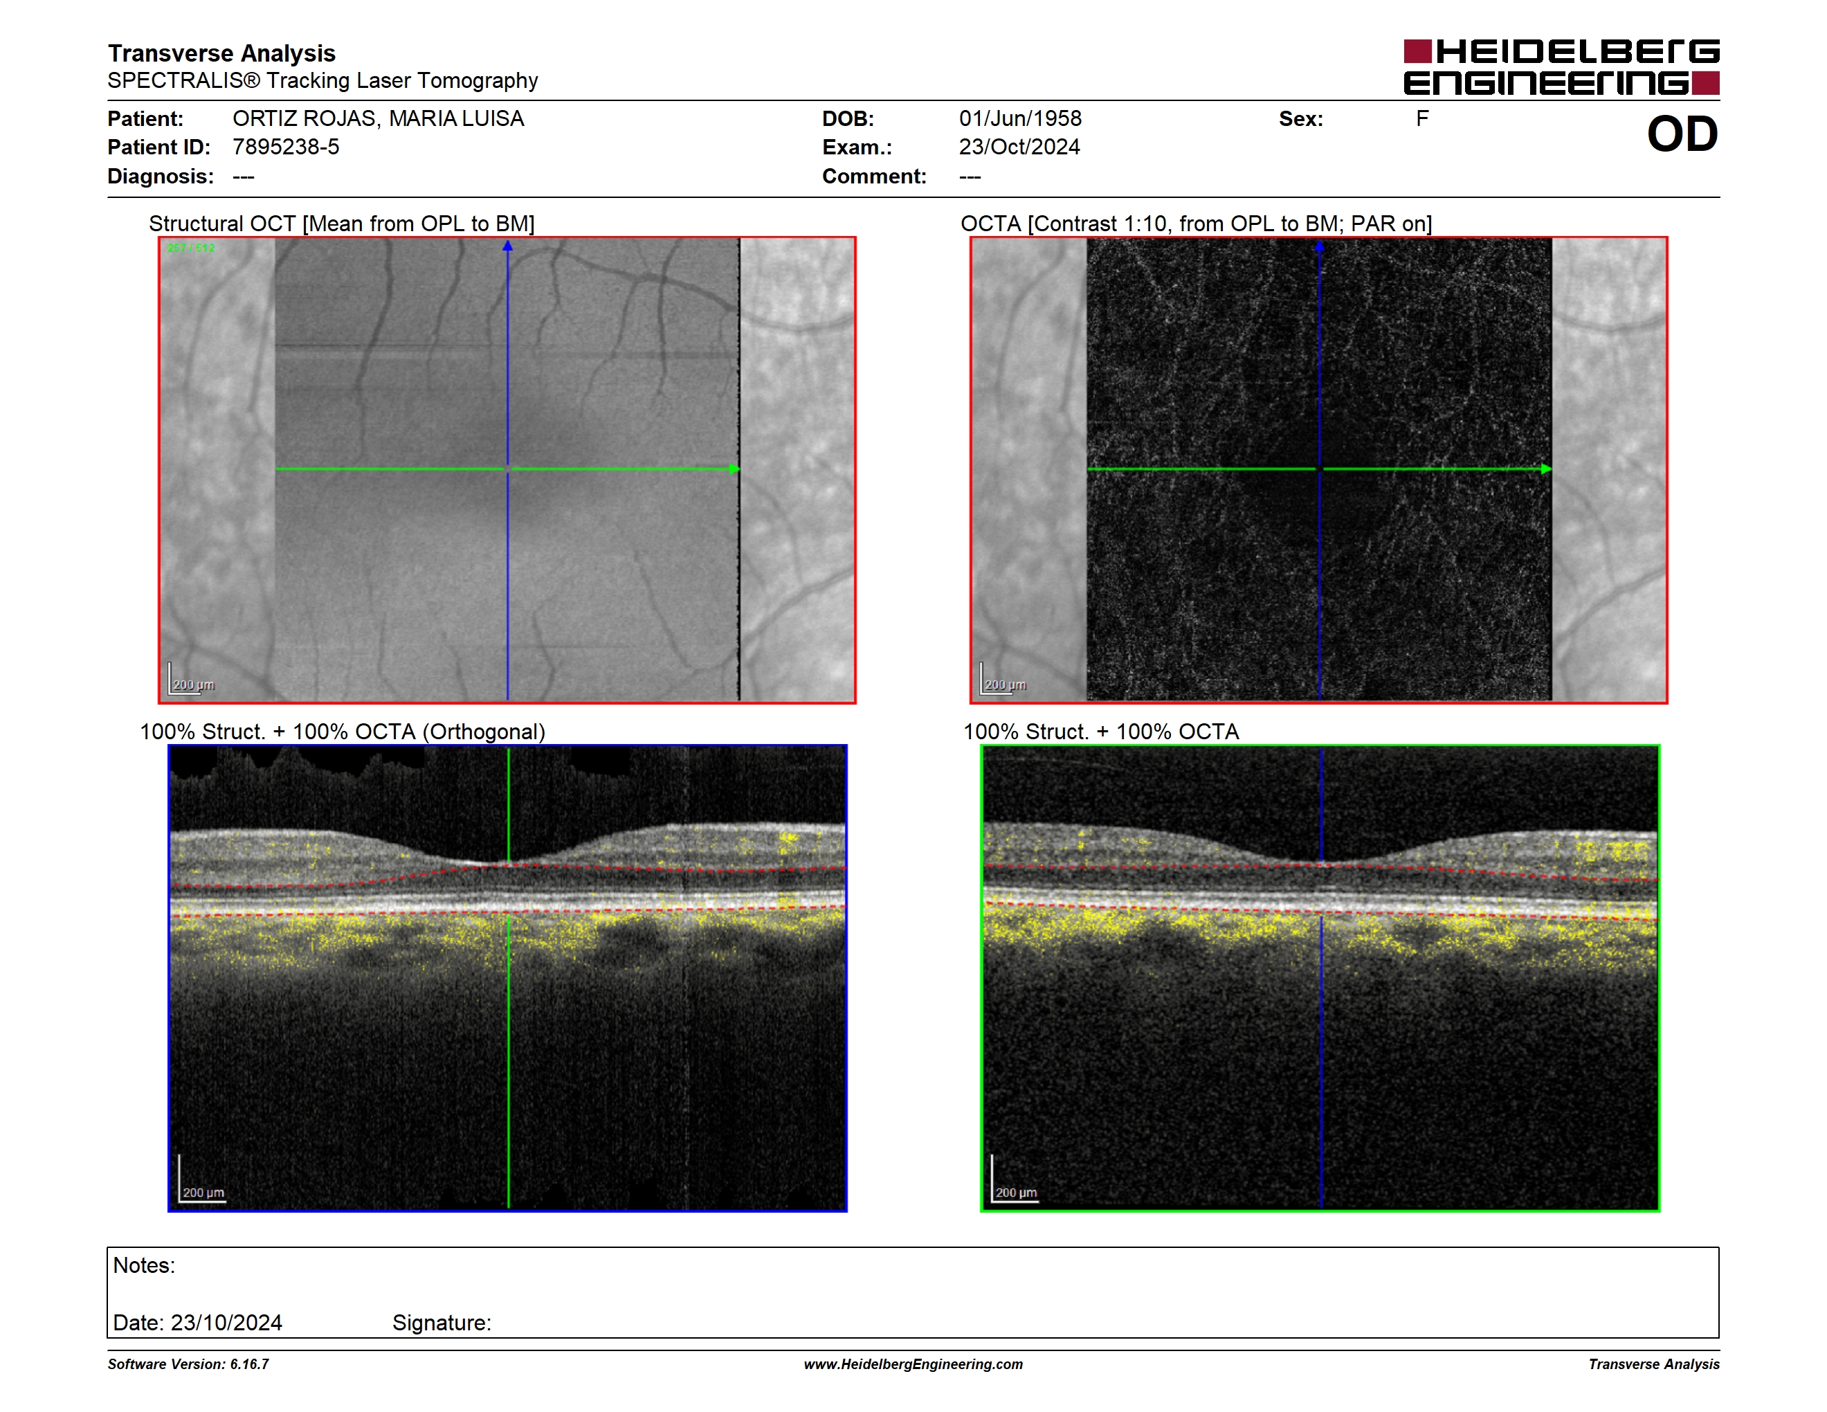
Task: Click 200 µm scale bar in horizontal B-scan
Action: point(1015,1179)
